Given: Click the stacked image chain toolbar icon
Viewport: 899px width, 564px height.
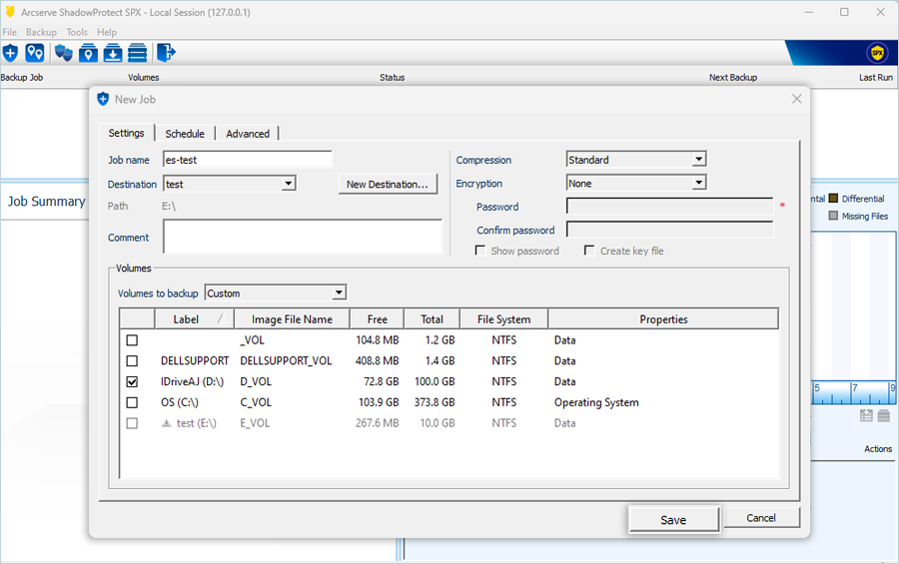Looking at the screenshot, I should (137, 53).
